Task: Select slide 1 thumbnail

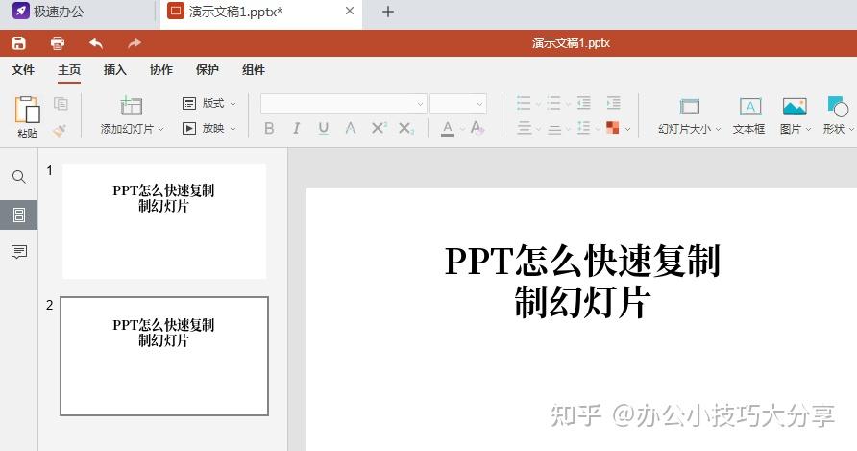Action: click(x=164, y=222)
